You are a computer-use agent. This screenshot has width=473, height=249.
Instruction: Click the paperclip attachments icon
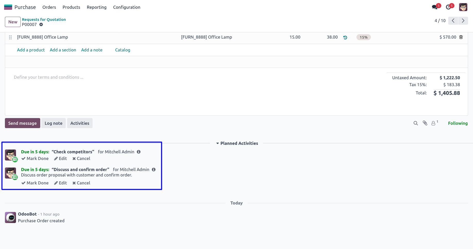point(425,123)
